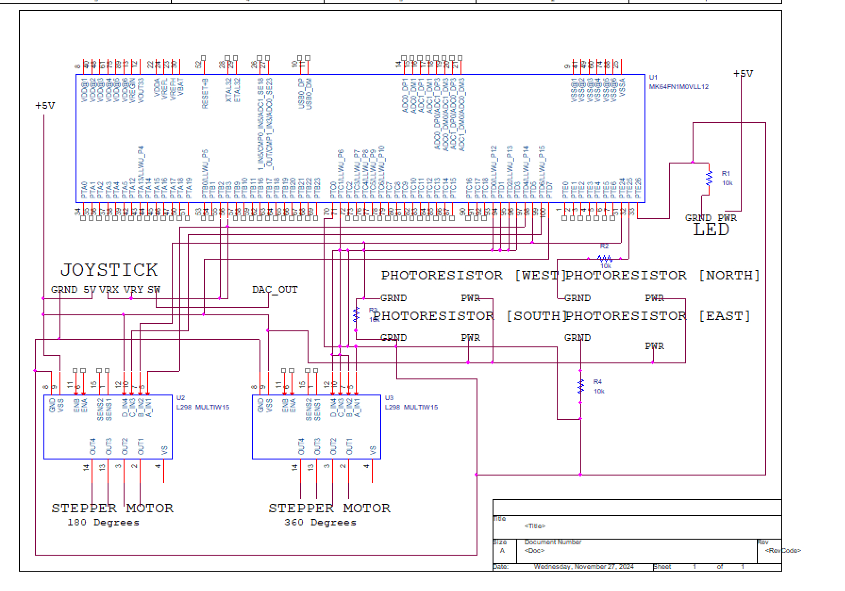Click the JOYSTICK heading text
The height and width of the screenshot is (591, 845).
109,270
